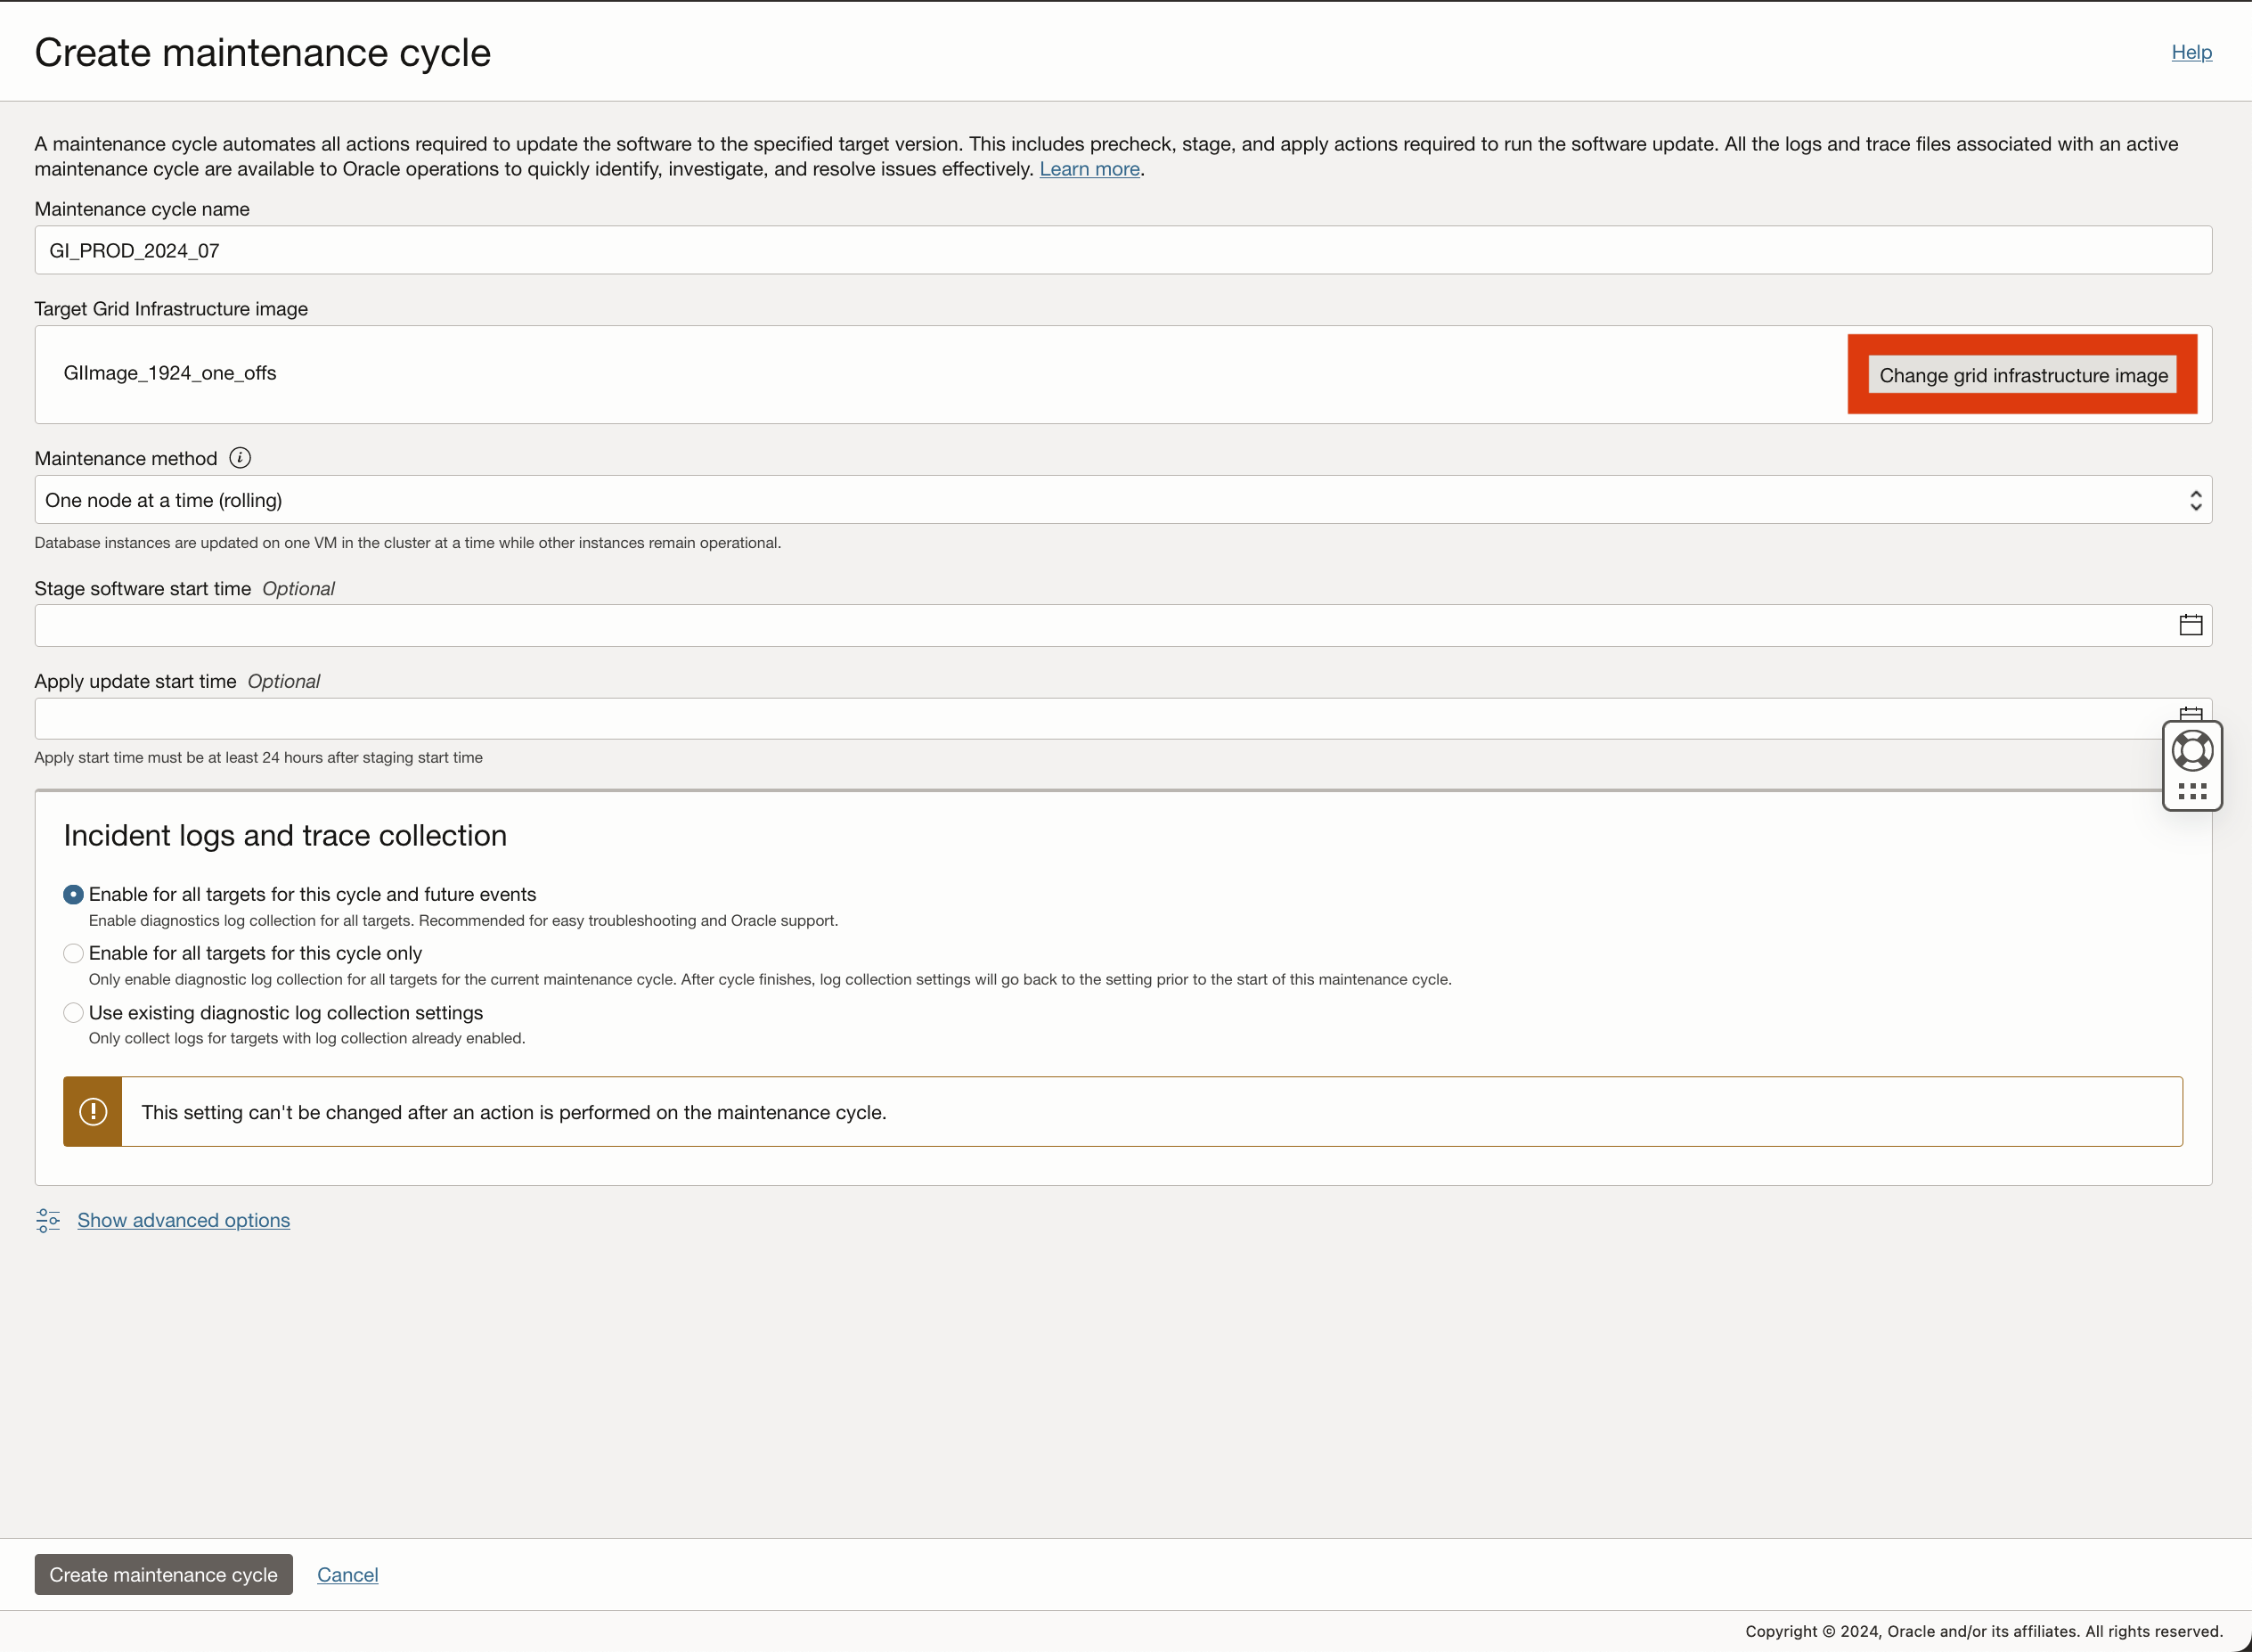The width and height of the screenshot is (2252, 1652).
Task: Click inside the Stage software start time field
Action: [1000, 624]
